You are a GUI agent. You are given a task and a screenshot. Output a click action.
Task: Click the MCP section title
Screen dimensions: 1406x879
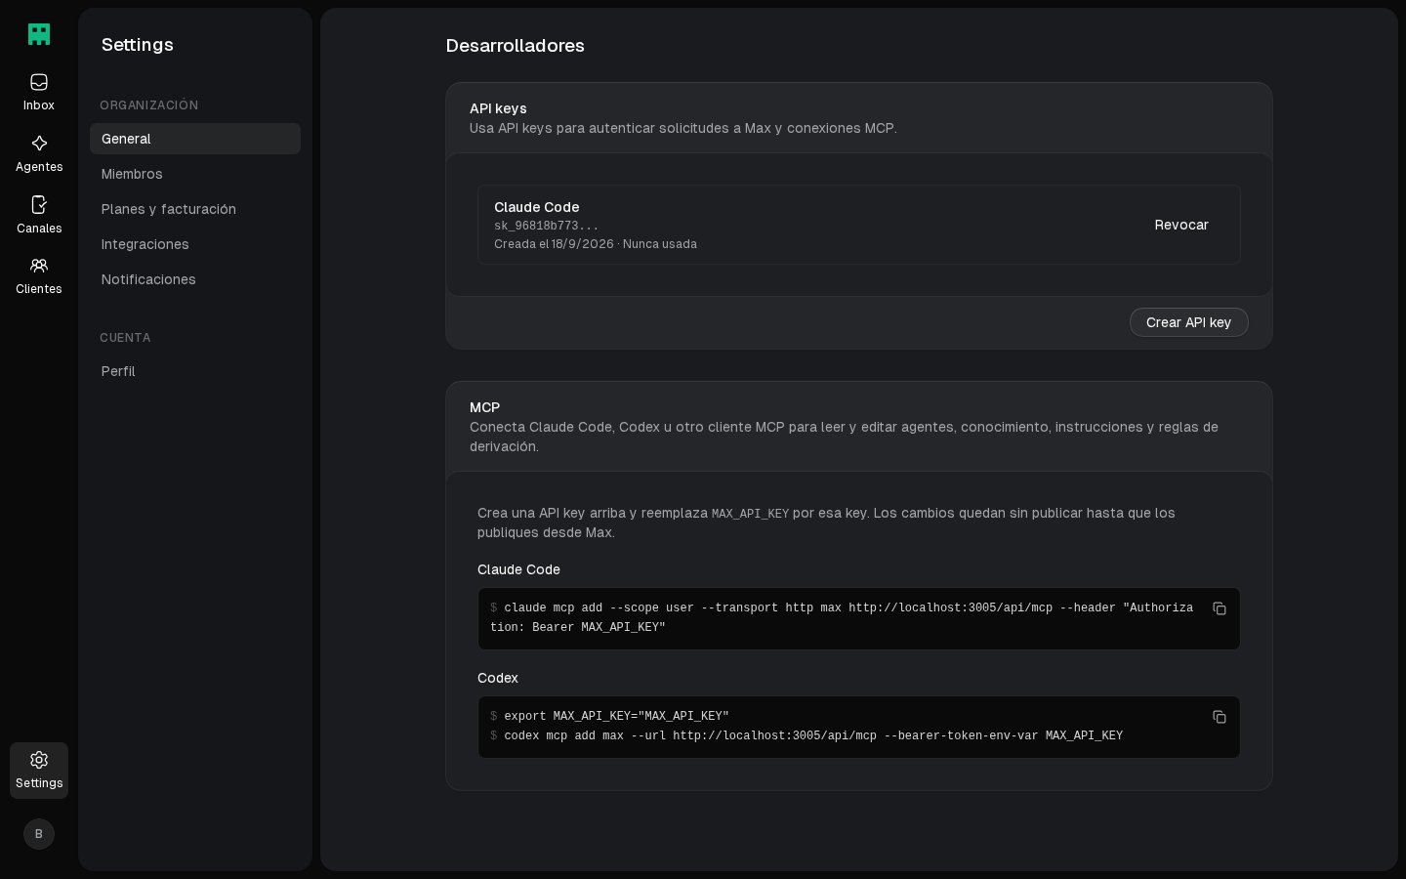pyautogui.click(x=484, y=407)
